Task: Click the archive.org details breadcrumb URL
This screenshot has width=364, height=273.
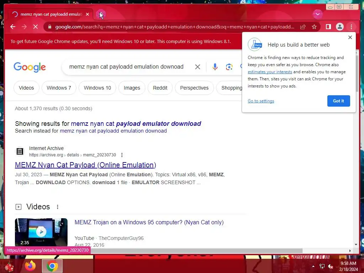Action: tap(73, 155)
